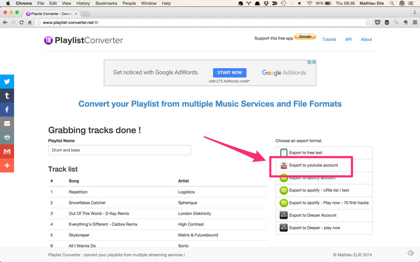
Task: Choose Export to spotify - Play now
Action: click(324, 203)
